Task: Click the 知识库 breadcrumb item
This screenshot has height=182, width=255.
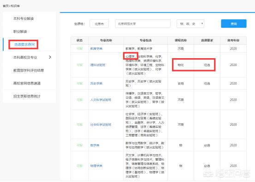Action: coord(15,6)
